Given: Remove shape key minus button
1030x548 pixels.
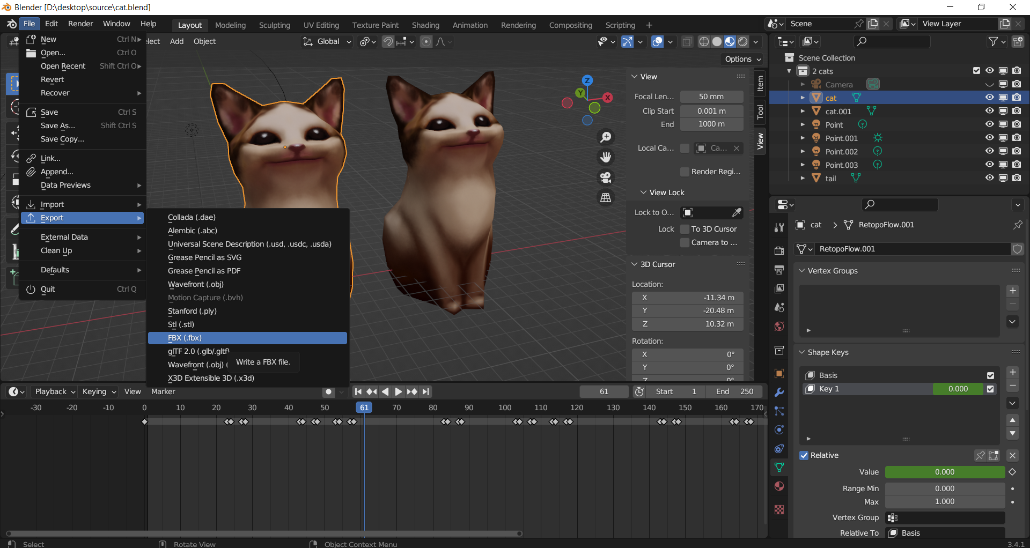Looking at the screenshot, I should point(1012,386).
